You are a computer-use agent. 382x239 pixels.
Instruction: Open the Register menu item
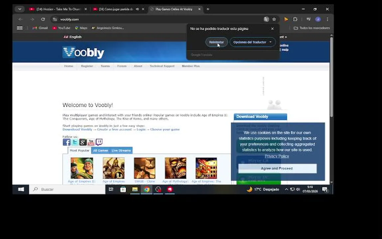(87, 66)
